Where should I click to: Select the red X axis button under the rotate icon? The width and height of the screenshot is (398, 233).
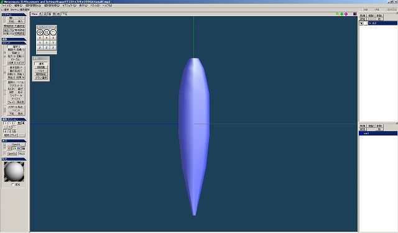click(x=53, y=38)
